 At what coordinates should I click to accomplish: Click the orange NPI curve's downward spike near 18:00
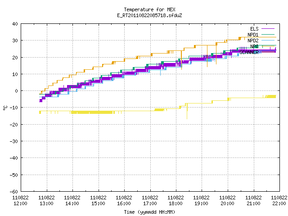coord(181,60)
